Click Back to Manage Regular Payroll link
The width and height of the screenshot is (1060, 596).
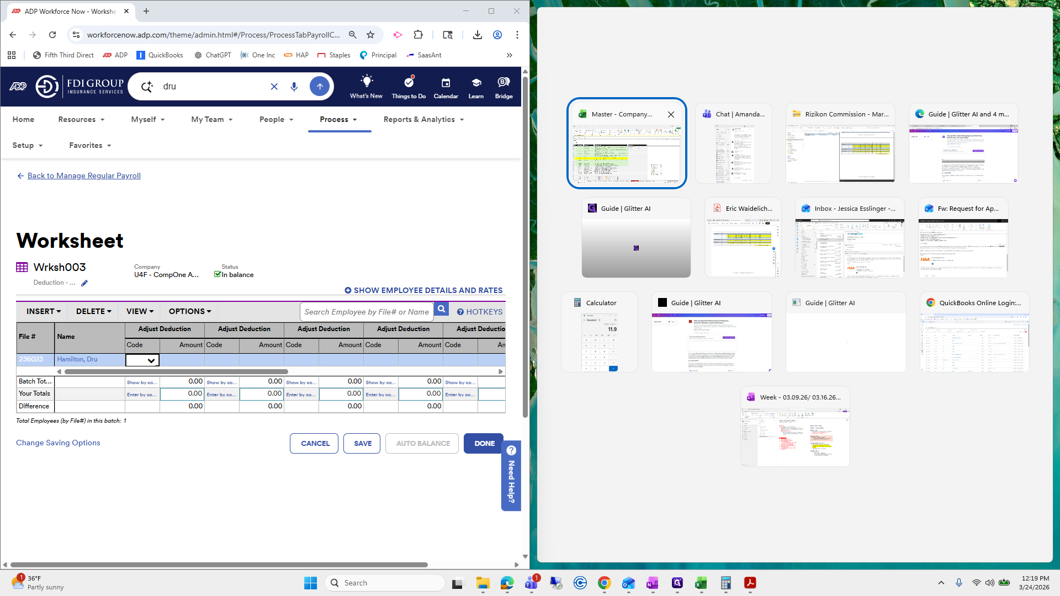84,175
